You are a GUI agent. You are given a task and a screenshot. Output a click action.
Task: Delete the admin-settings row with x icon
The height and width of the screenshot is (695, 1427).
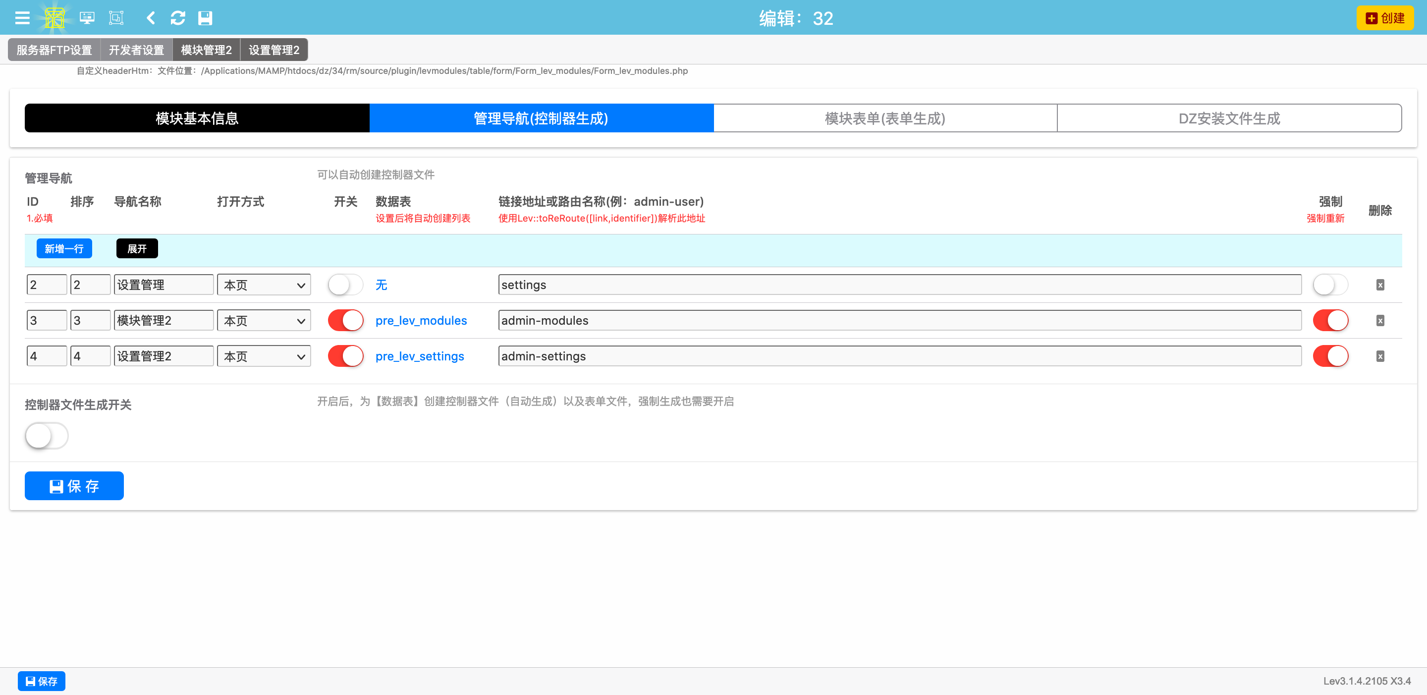[1380, 356]
